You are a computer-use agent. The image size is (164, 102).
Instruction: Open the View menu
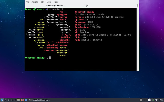pyautogui.click(x=49, y=2)
